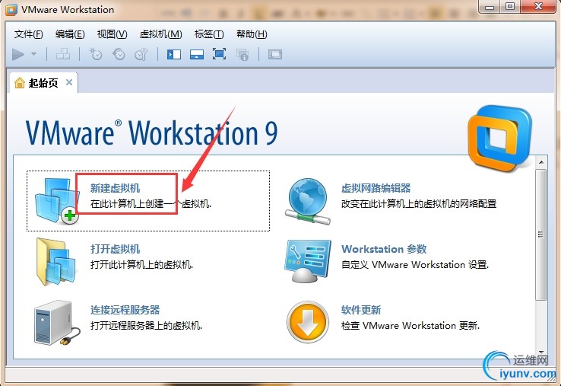Close the VMware Workstation window

click(x=538, y=7)
